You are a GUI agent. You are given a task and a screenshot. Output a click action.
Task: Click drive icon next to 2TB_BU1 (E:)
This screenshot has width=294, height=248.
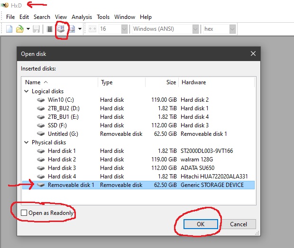point(41,117)
